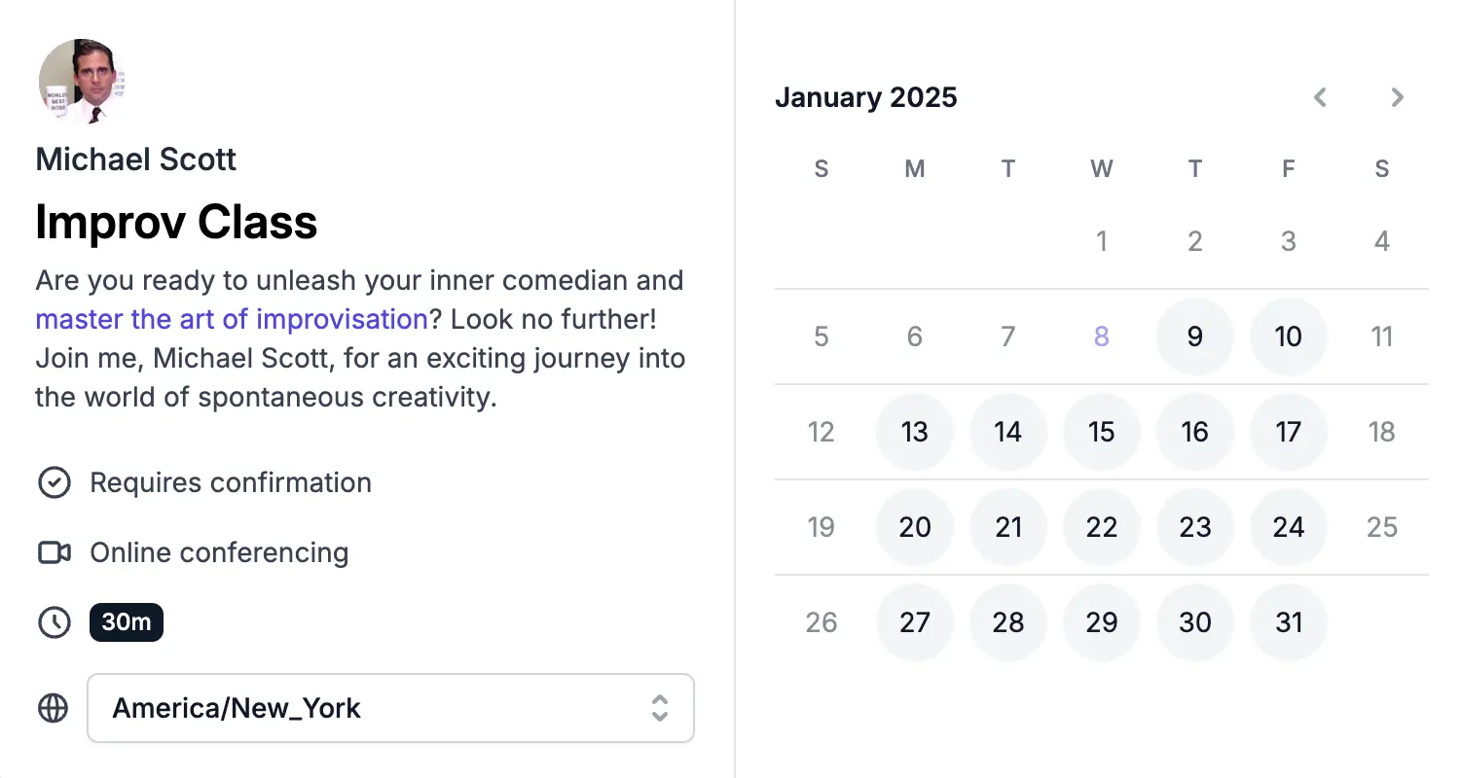The image size is (1462, 778).
Task: Select January 9 on the calendar
Action: click(x=1194, y=336)
